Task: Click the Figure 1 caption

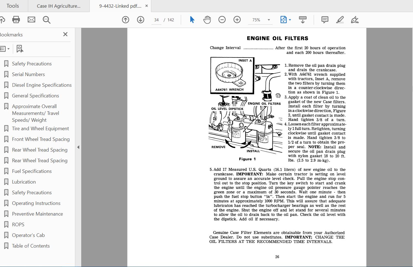Action: tap(247, 159)
